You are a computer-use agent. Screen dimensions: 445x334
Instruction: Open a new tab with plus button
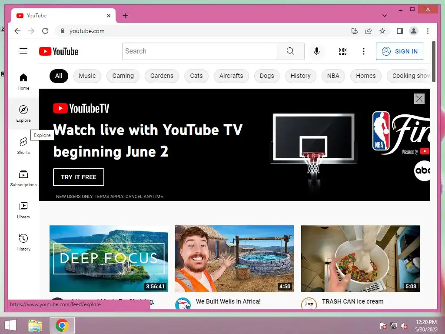coord(125,16)
